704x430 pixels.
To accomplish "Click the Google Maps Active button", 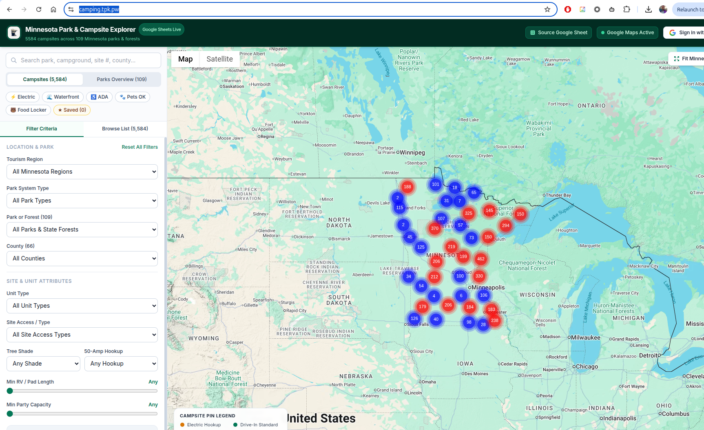I will pos(627,33).
